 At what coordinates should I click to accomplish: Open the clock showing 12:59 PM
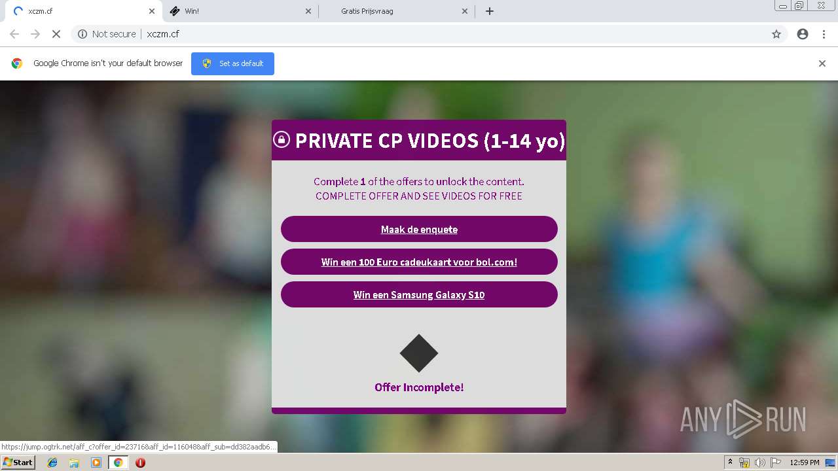click(x=805, y=462)
